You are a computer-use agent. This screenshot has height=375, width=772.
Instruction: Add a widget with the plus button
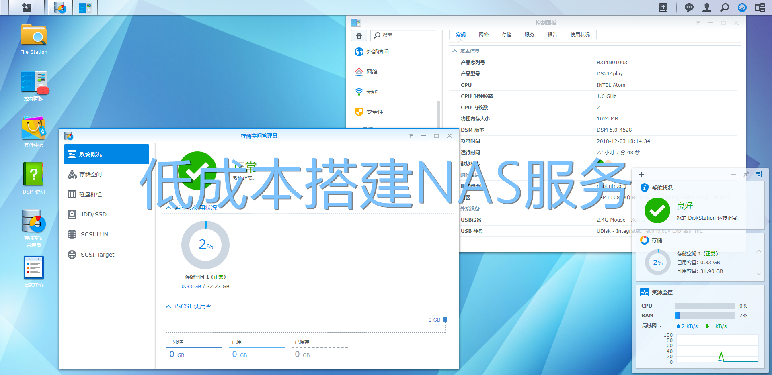(x=642, y=174)
